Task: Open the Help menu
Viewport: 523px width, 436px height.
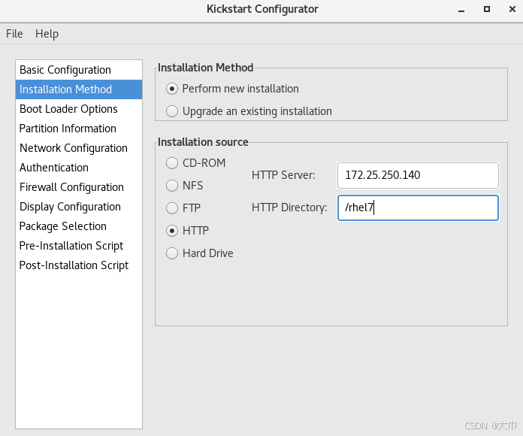Action: 47,34
